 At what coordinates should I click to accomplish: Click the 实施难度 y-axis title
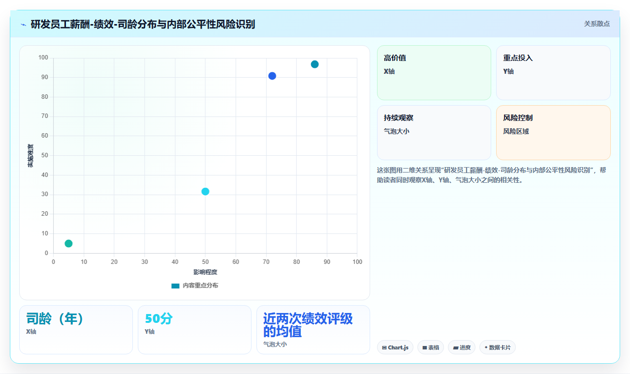click(x=31, y=156)
